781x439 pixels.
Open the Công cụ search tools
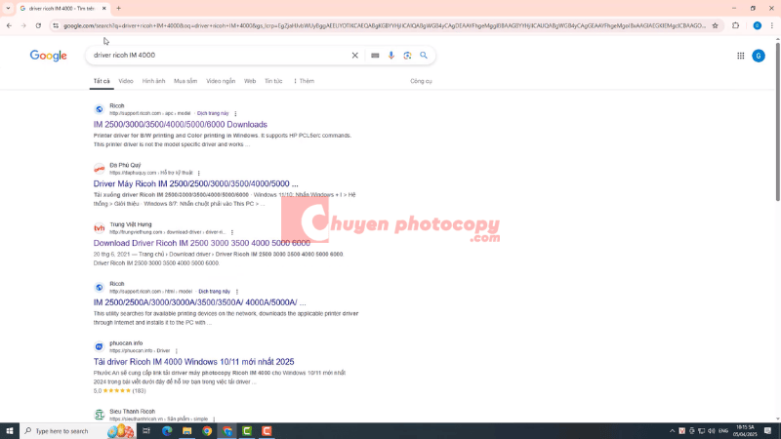click(421, 81)
